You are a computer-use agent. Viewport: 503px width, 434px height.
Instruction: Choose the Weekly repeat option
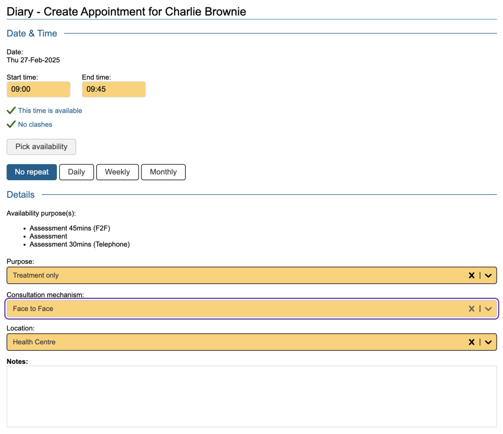coord(117,172)
